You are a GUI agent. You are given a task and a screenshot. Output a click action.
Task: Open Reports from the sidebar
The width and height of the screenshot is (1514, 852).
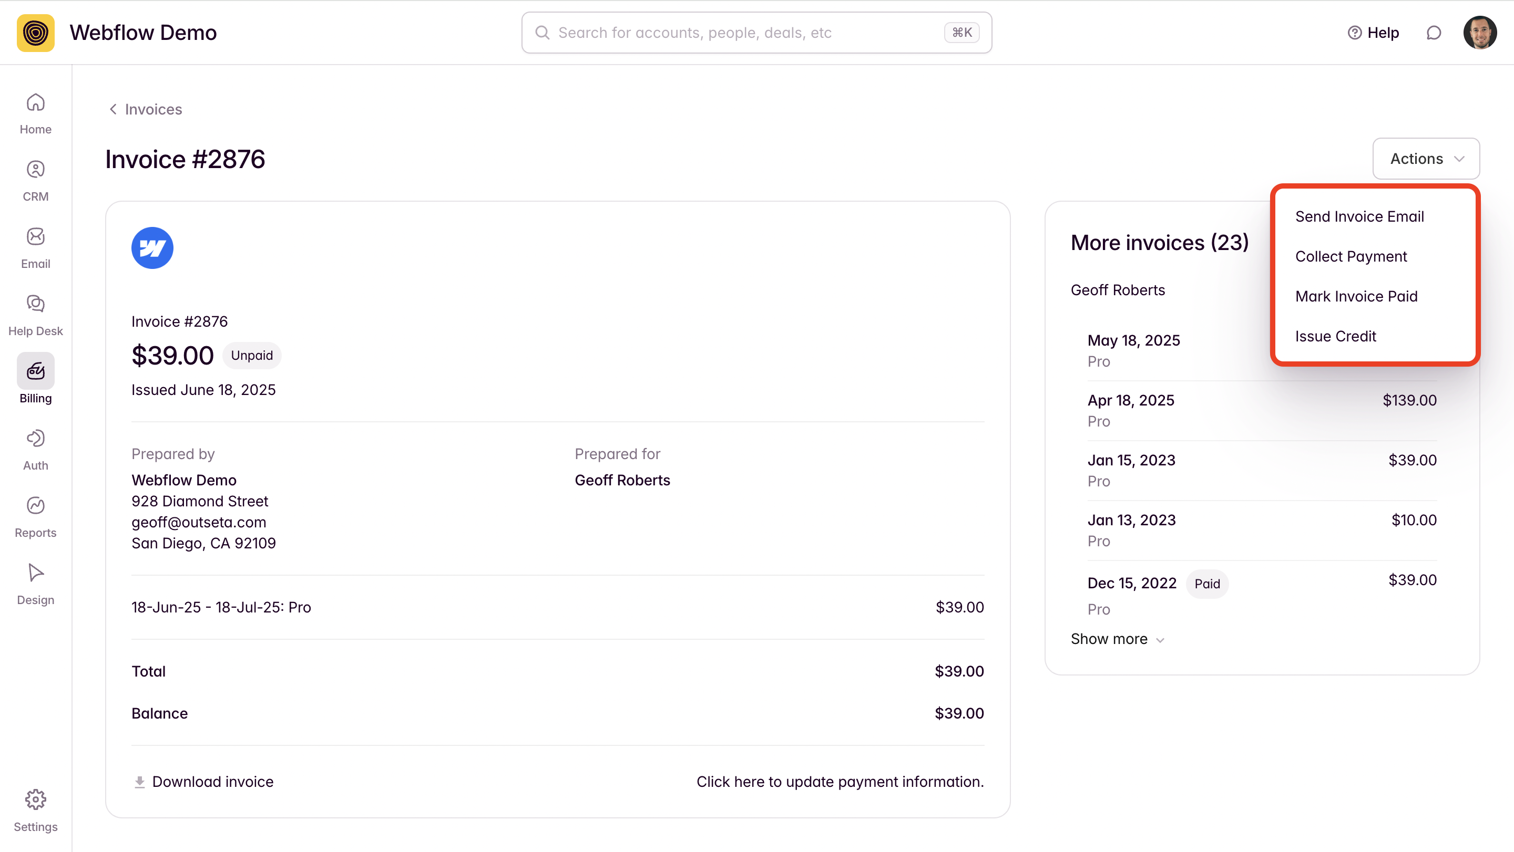35,517
